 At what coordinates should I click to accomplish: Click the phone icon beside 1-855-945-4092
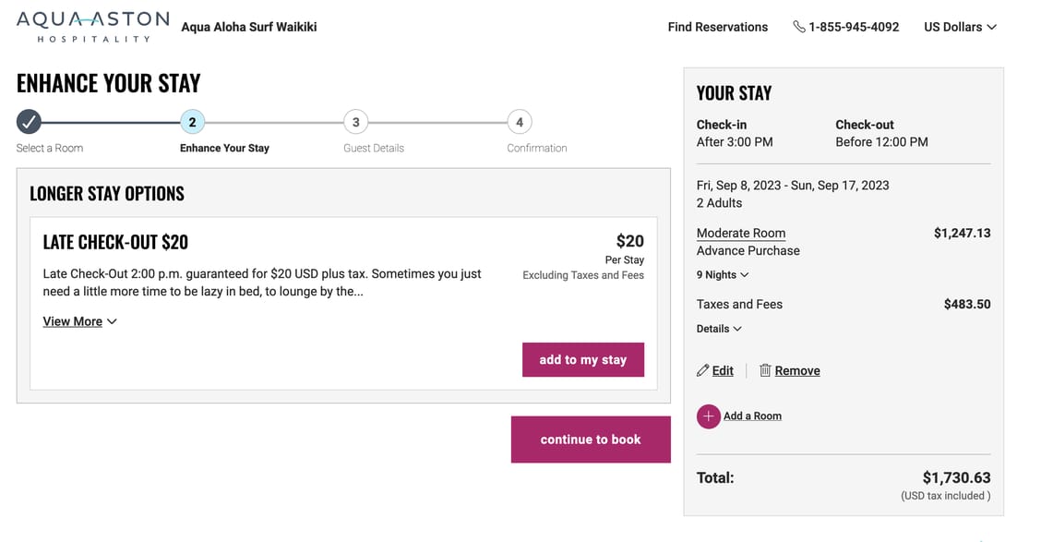click(798, 27)
